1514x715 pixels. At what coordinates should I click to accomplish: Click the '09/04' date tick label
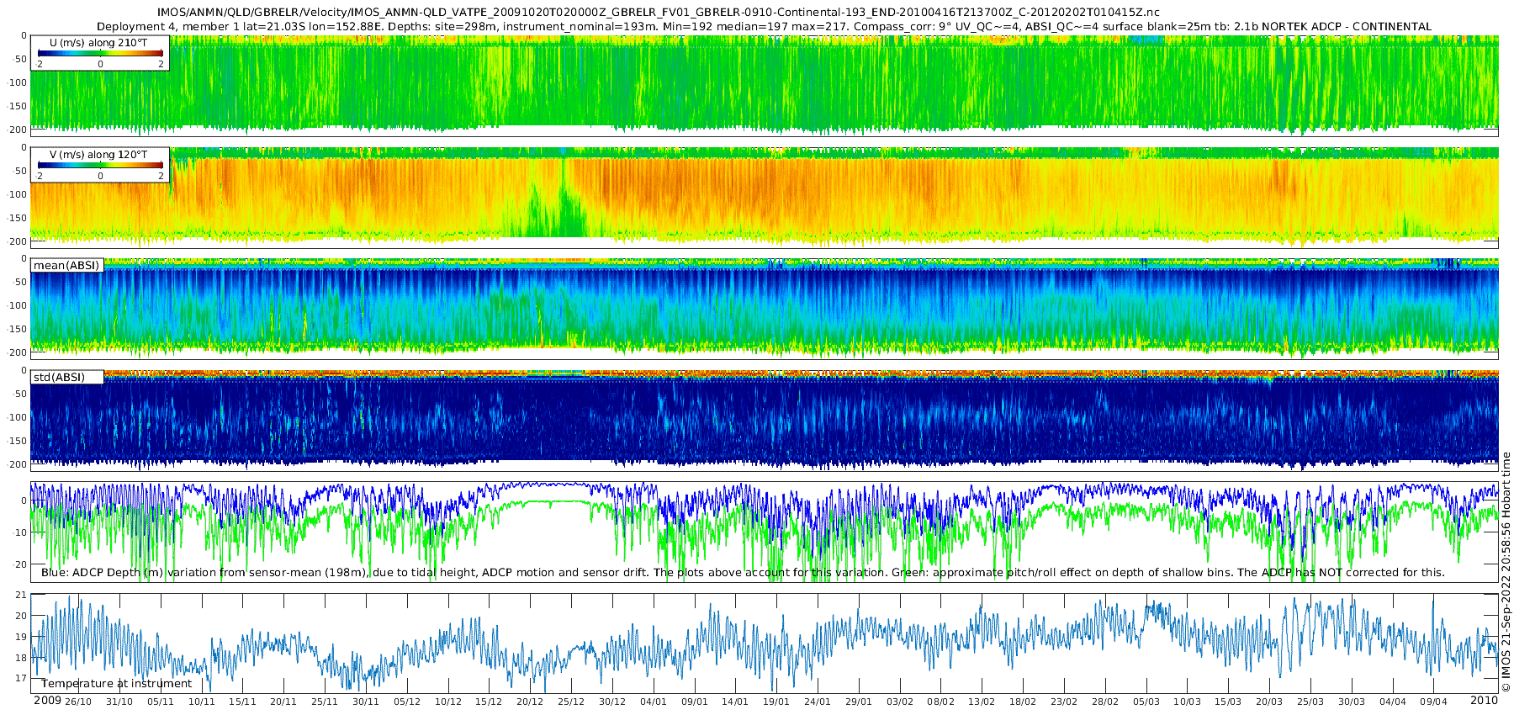tap(1434, 702)
